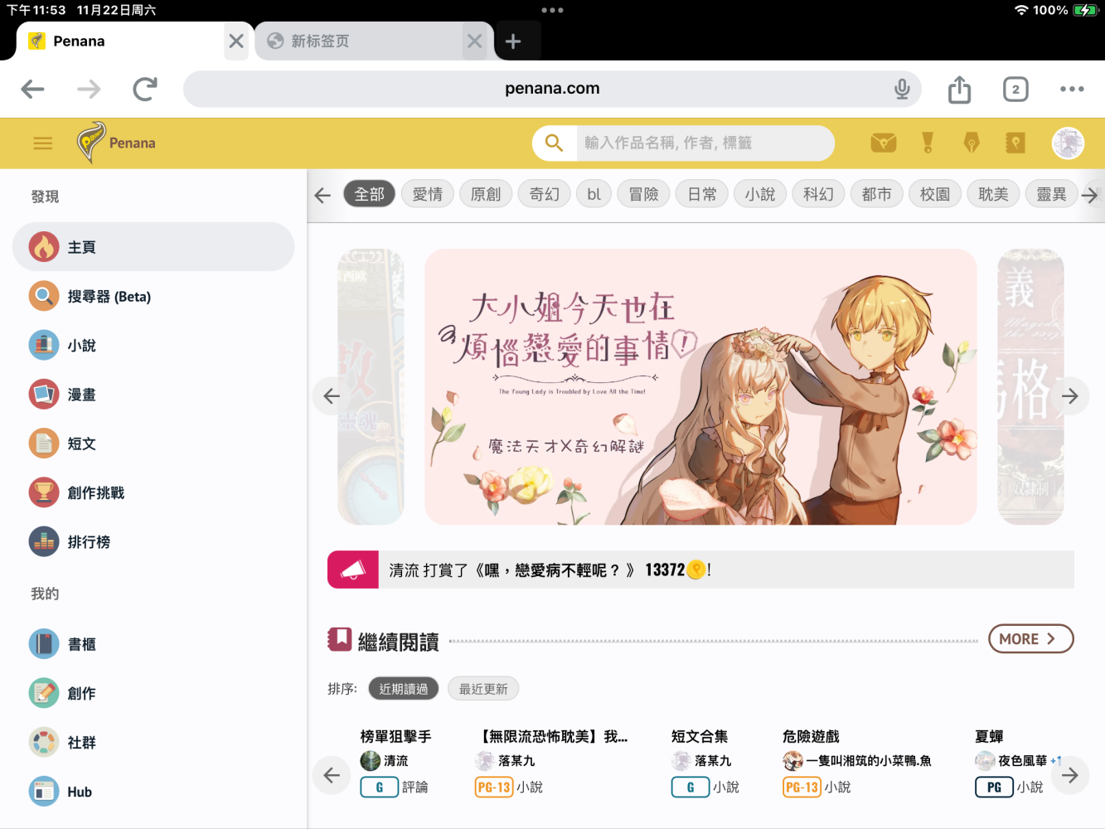Open the hamburger menu in Penana header
Viewport: 1105px width, 829px height.
43,143
